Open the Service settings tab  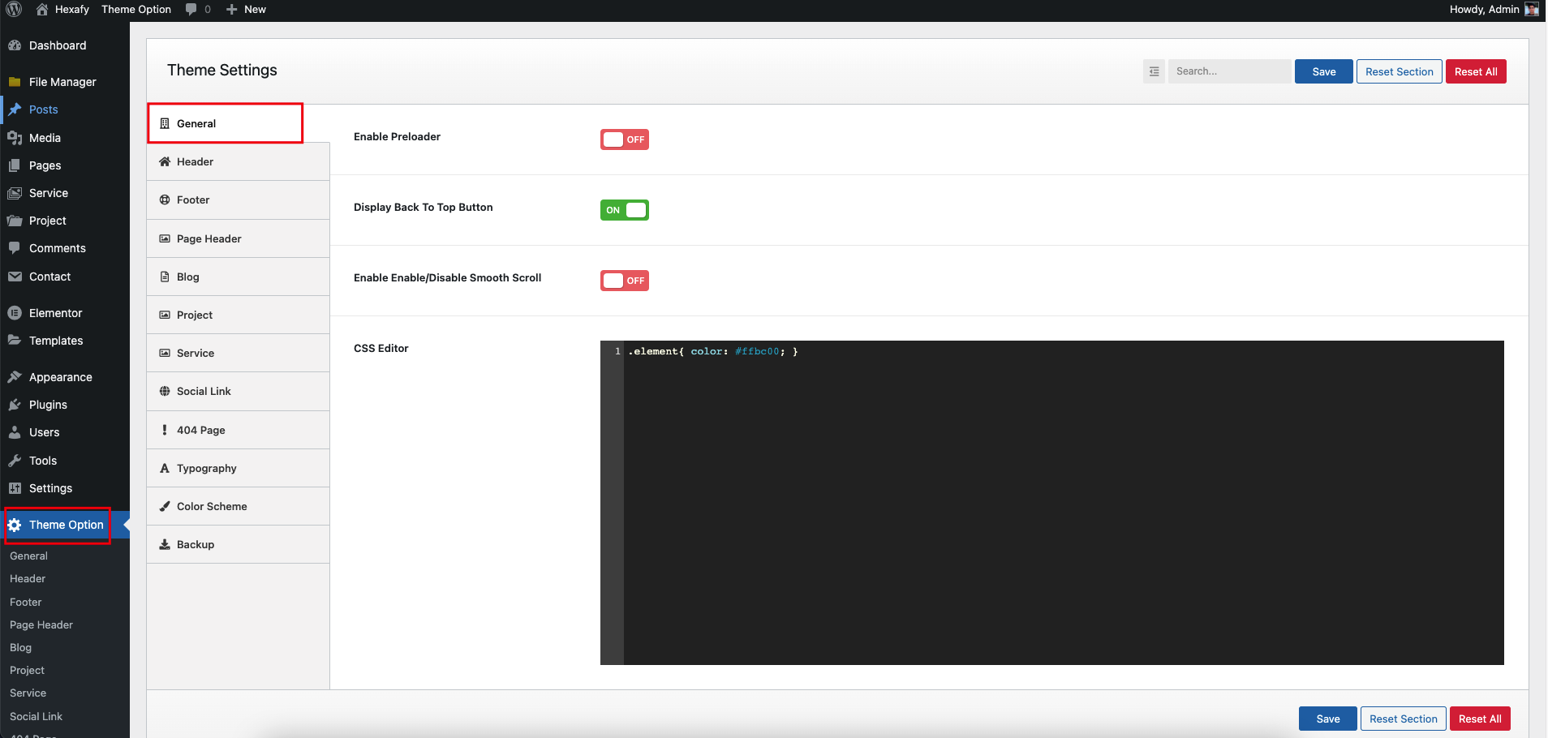[239, 353]
